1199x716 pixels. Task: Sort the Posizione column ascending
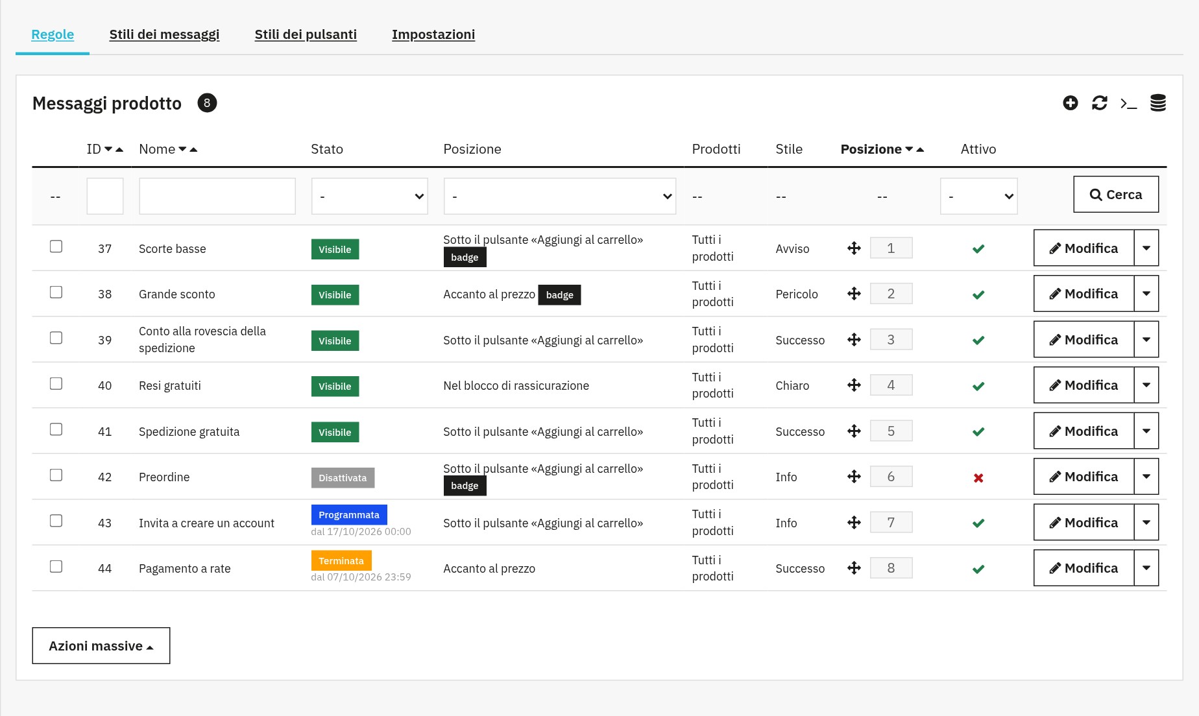click(920, 149)
